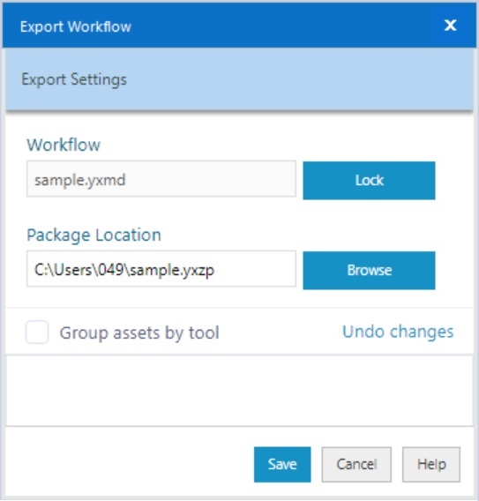Click the Workflow sample.yxmd field

point(161,178)
